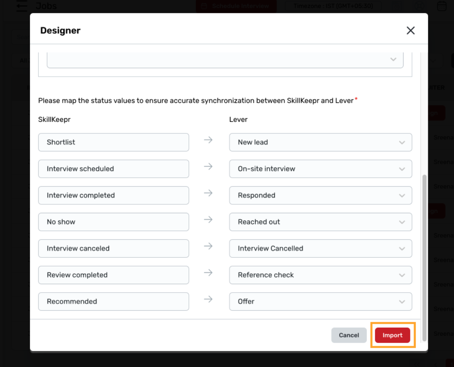Click the arrow icon beside Recommended

tap(209, 300)
